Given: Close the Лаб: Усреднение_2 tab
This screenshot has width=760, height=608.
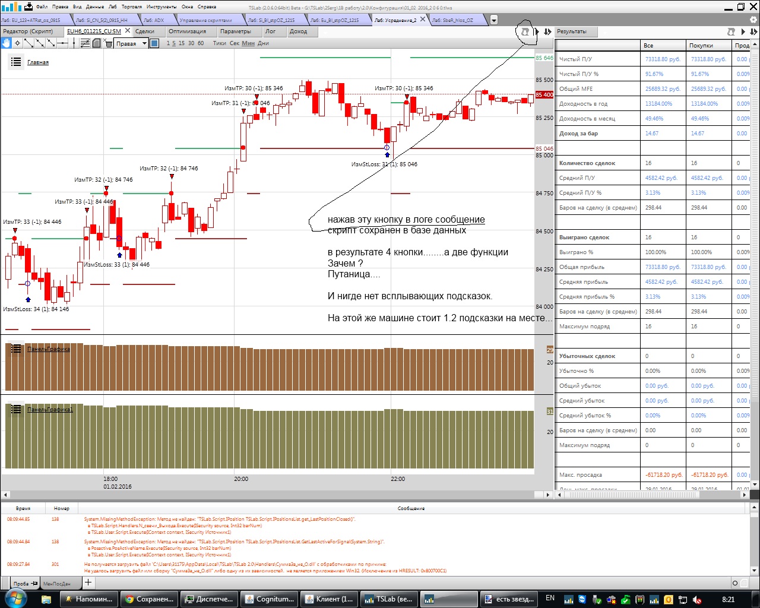Looking at the screenshot, I should 423,20.
